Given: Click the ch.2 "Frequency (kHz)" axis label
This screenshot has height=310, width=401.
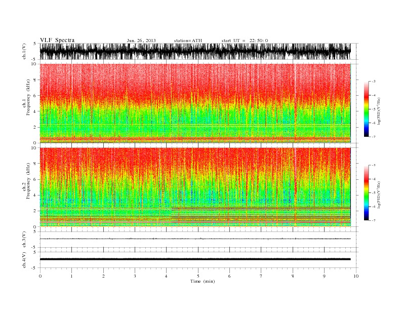Looking at the screenshot, I should tap(28, 181).
